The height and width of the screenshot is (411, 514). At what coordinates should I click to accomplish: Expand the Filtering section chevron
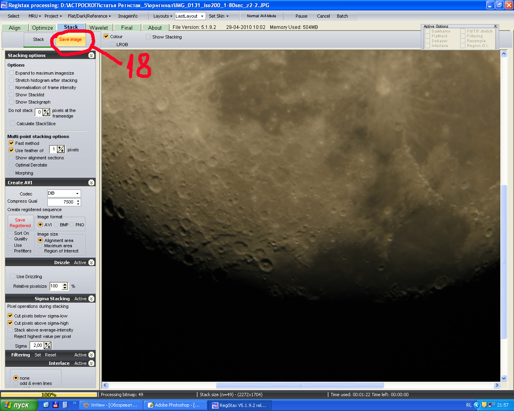[91, 355]
